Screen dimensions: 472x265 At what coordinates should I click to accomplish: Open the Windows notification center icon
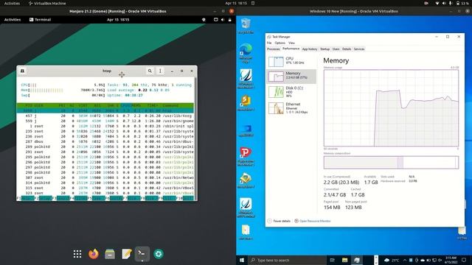(464, 260)
